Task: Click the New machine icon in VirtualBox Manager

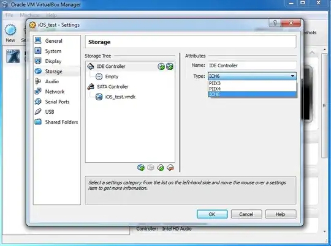Action: (x=10, y=33)
